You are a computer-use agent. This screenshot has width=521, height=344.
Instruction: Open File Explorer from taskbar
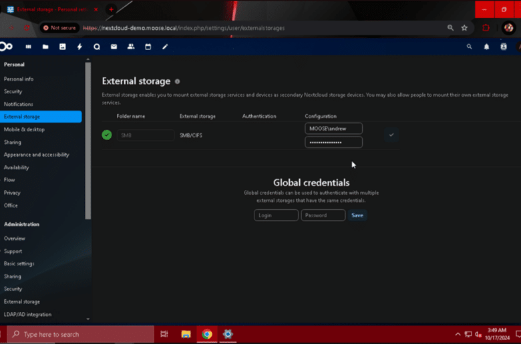click(186, 334)
